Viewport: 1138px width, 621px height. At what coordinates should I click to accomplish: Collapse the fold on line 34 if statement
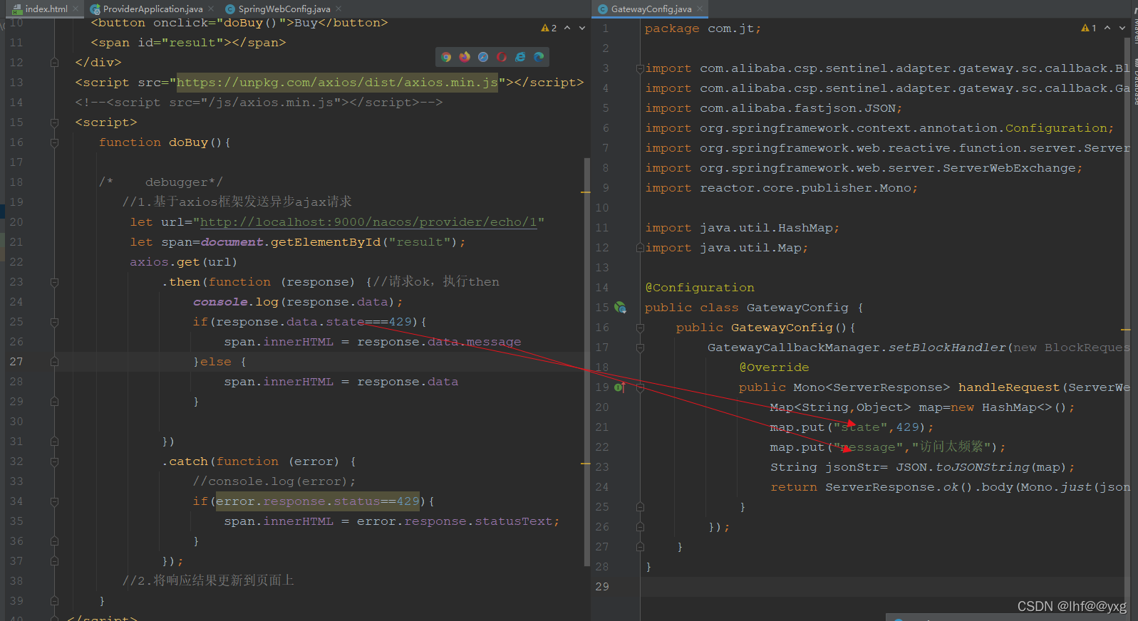54,501
